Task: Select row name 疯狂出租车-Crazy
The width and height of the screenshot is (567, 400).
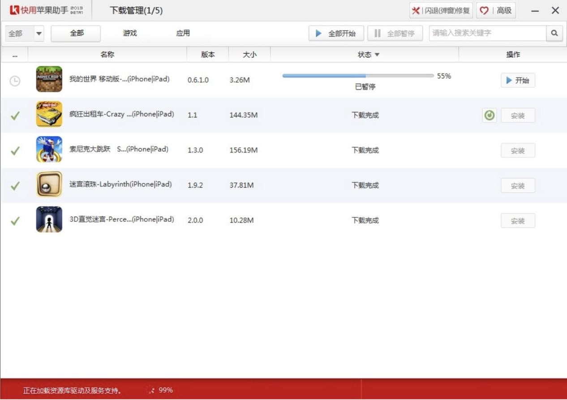Action: click(x=121, y=114)
